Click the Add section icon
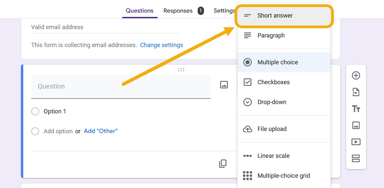This screenshot has height=188, width=384. [x=356, y=158]
